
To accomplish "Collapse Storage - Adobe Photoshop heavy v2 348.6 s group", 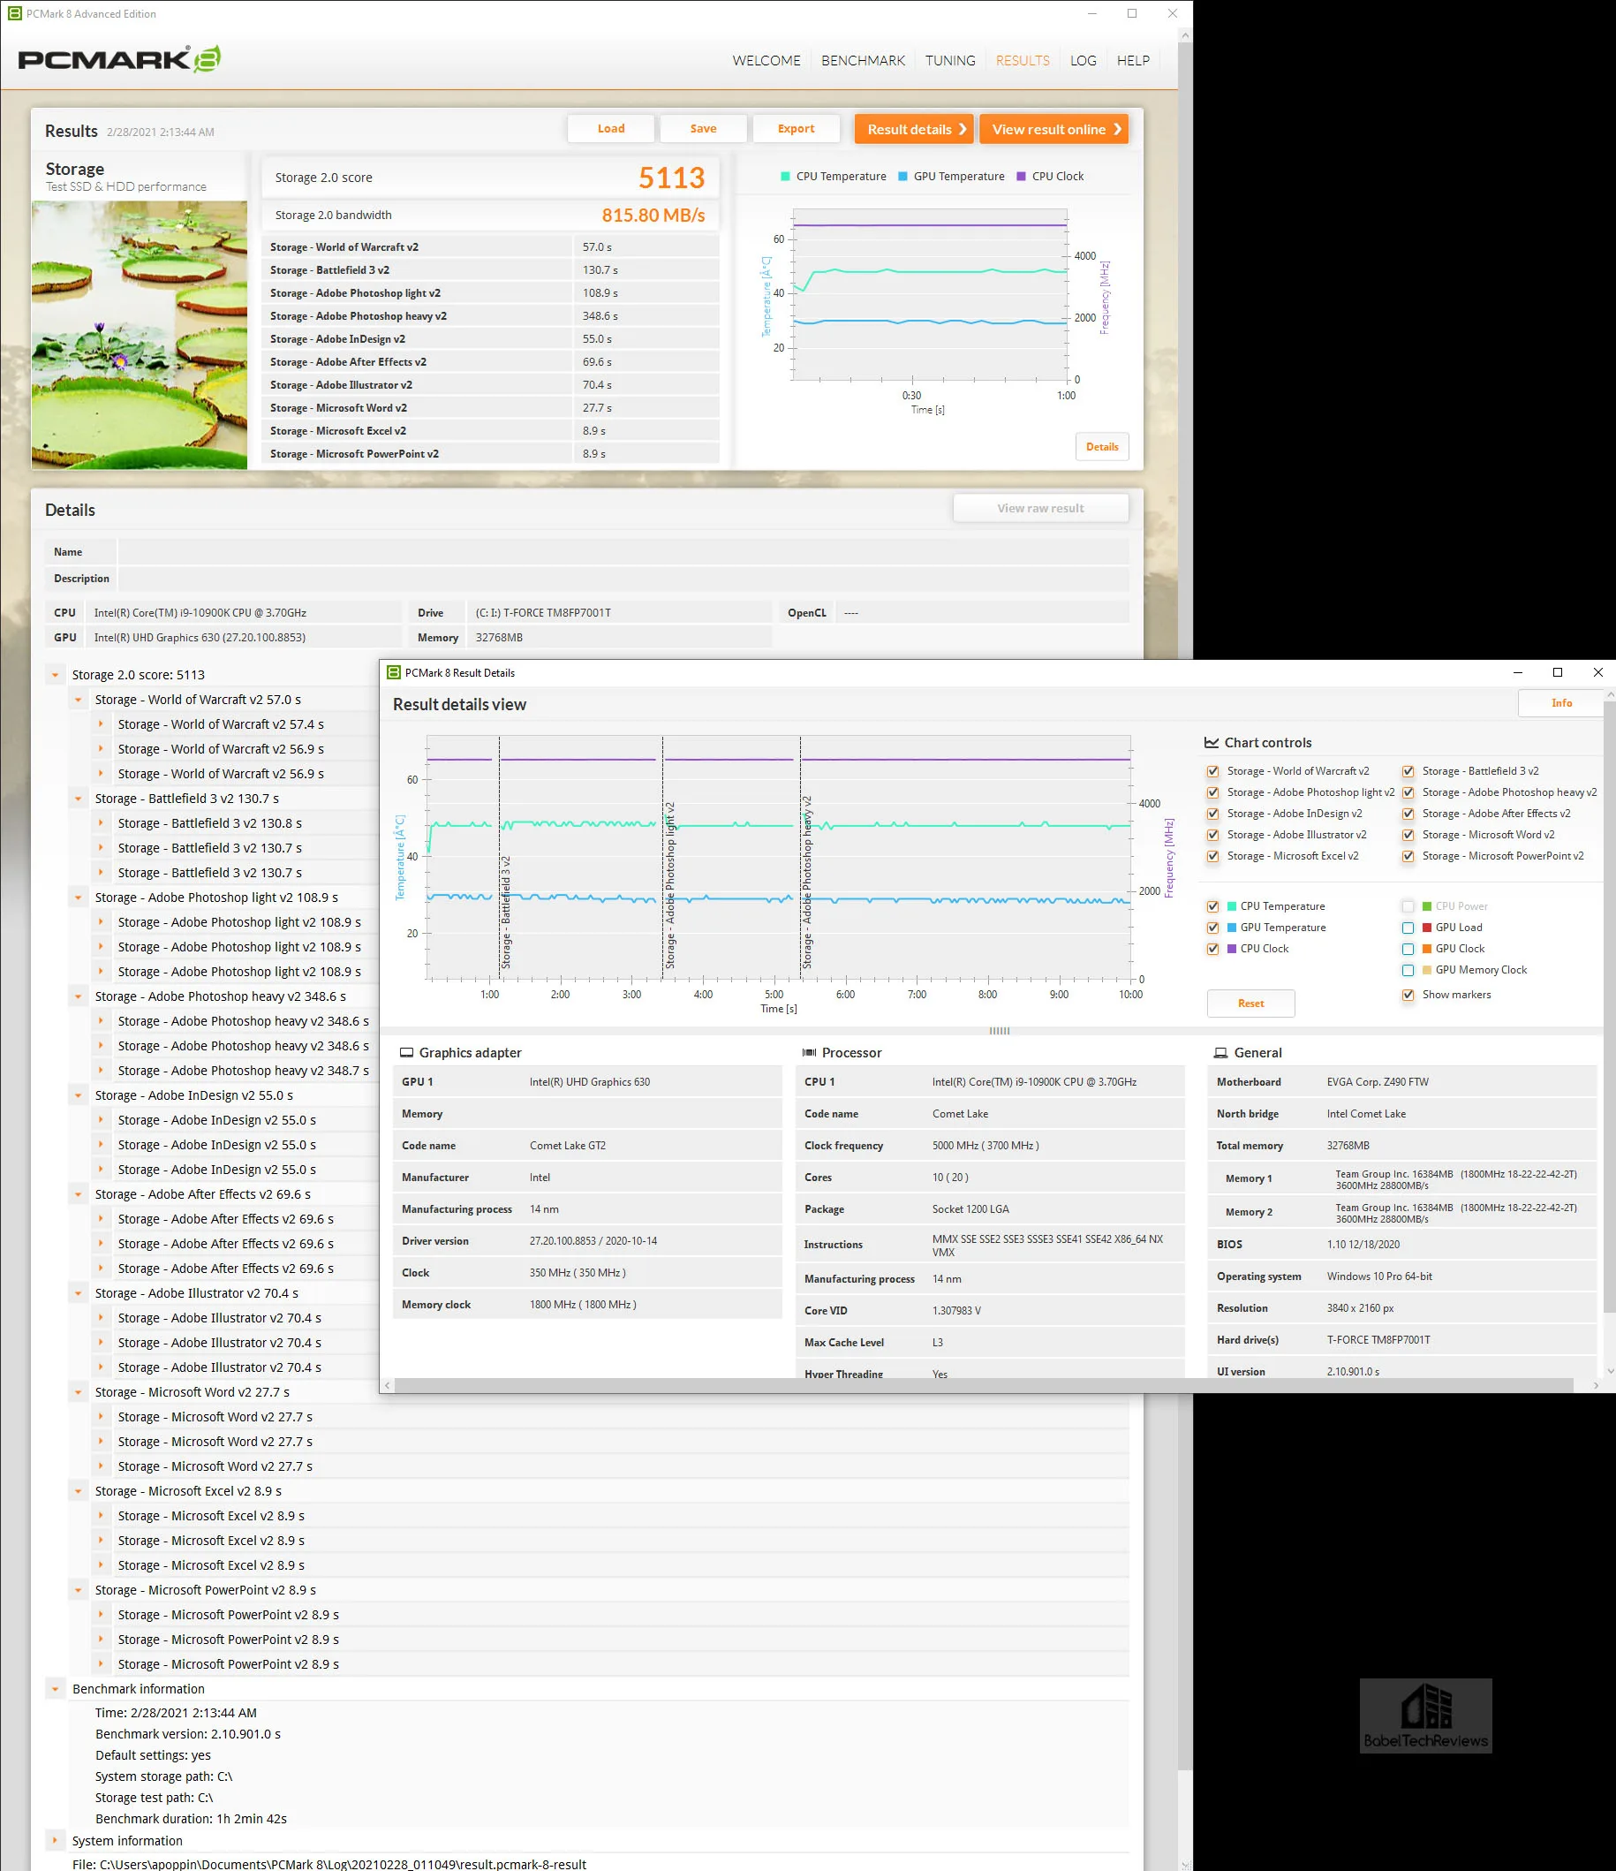I will [79, 996].
